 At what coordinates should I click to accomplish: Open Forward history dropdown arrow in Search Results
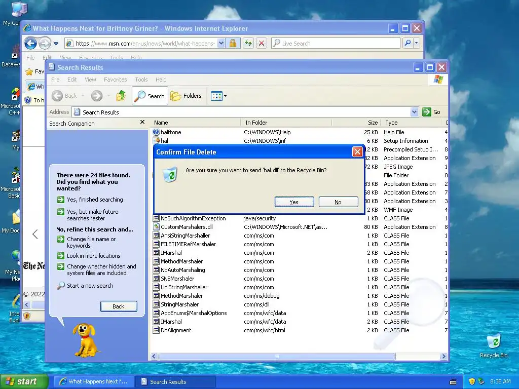click(x=108, y=96)
